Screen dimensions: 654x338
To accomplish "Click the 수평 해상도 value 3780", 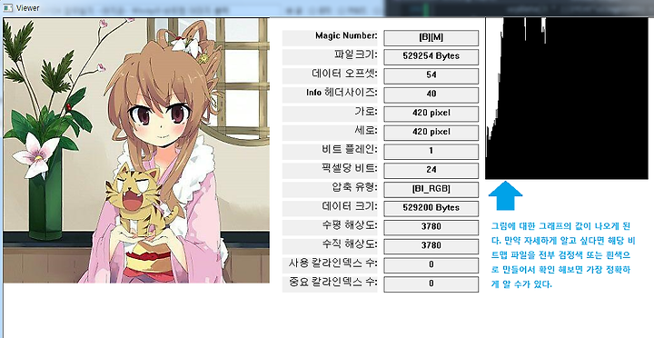I will pos(431,227).
